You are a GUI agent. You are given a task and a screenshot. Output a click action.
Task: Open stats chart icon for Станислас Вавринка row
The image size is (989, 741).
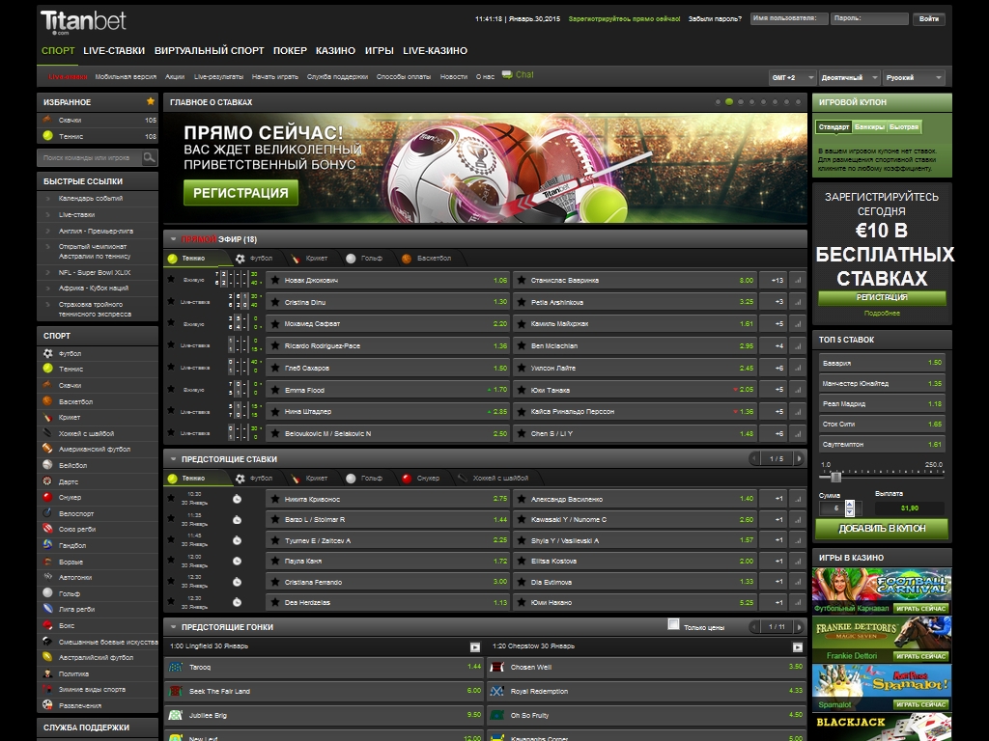point(797,280)
